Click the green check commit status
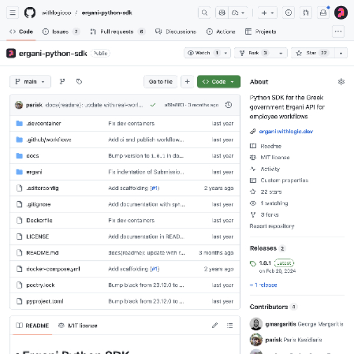 pos(153,105)
